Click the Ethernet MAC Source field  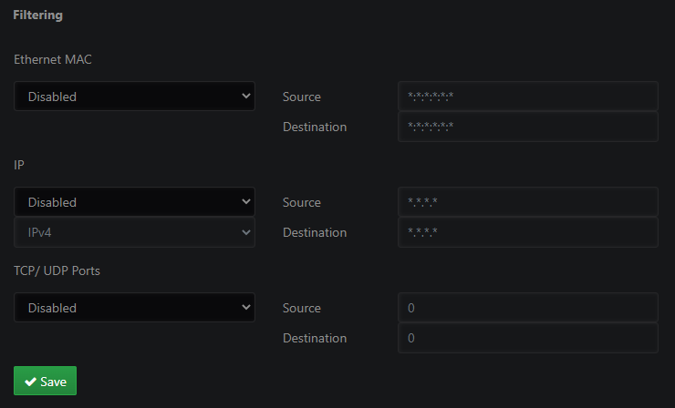click(527, 97)
